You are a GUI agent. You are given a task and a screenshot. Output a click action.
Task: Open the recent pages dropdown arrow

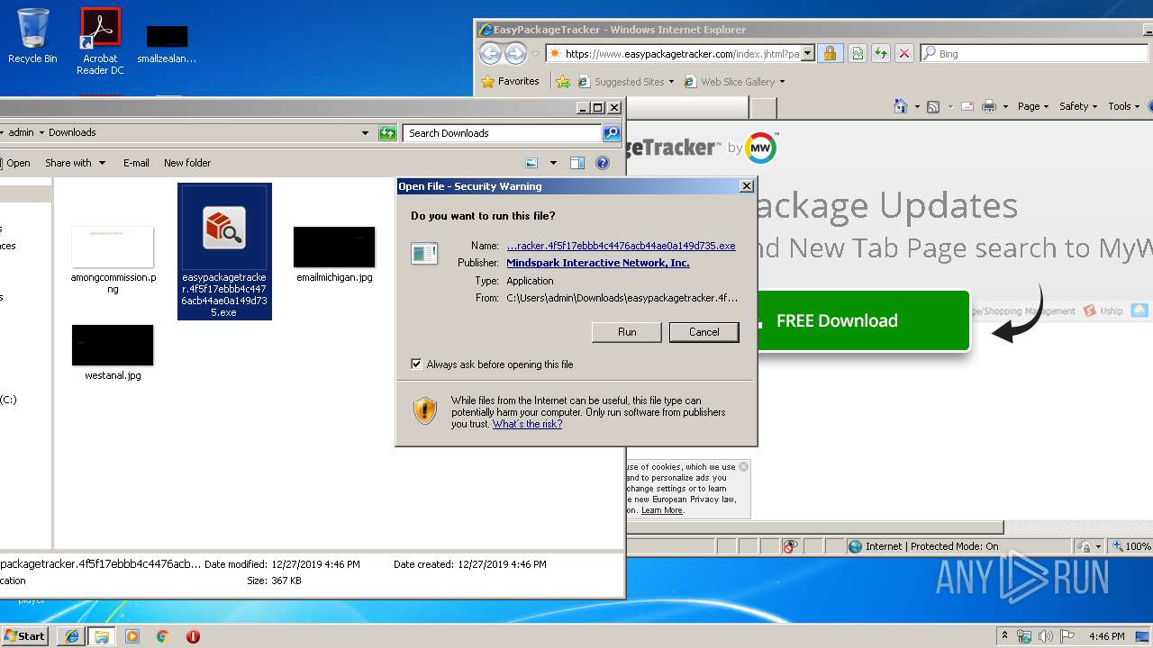pos(535,54)
